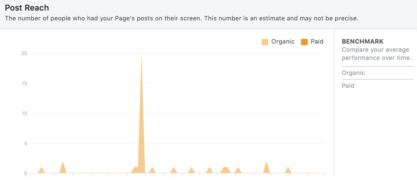Screen dimensions: 417x177
Task: Click the Post Reach title
Action: point(27,8)
